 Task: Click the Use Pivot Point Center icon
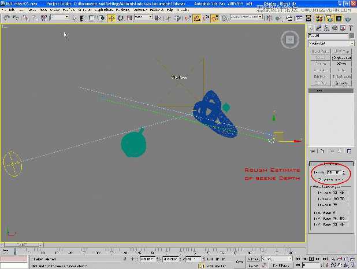point(157,19)
